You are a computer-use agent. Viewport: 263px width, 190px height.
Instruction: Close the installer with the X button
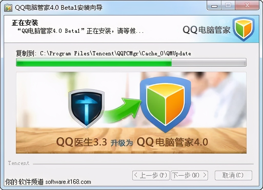coord(247,6)
